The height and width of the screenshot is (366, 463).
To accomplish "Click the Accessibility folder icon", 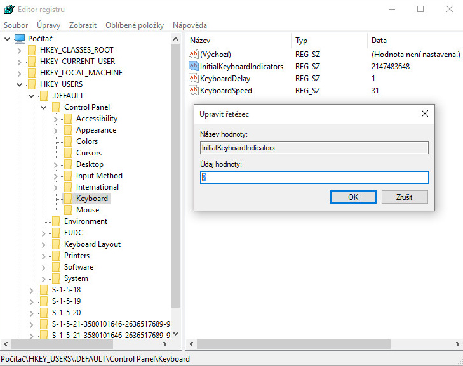I will tap(68, 119).
